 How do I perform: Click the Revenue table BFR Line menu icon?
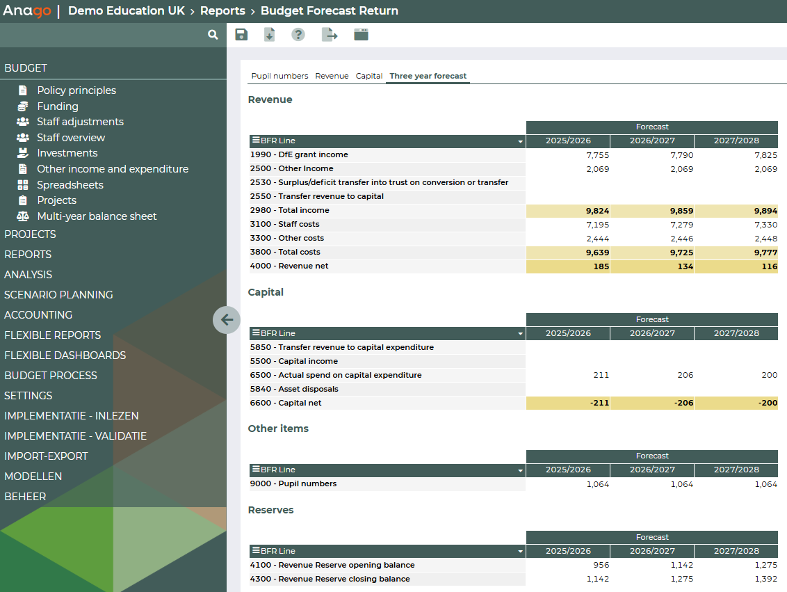point(256,140)
